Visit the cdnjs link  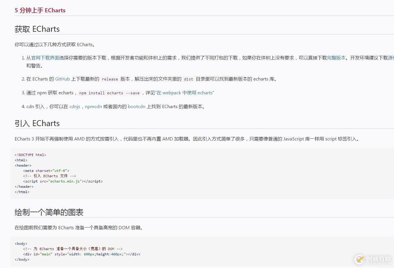75,107
